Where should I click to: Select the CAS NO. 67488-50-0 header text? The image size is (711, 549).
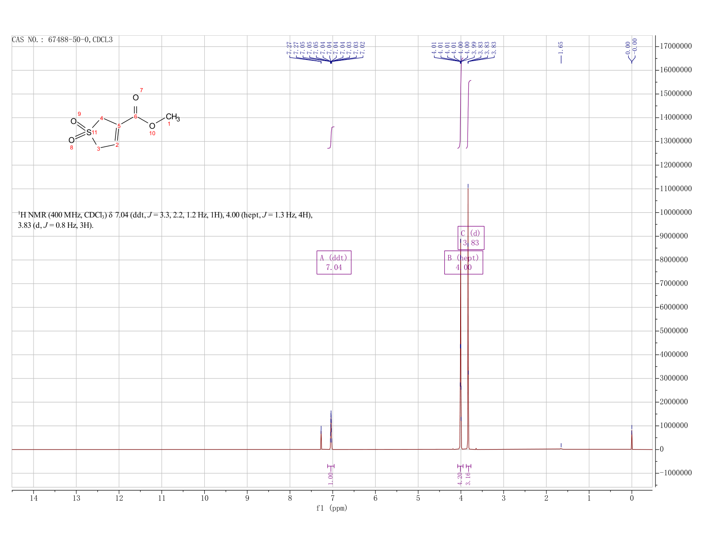62,40
